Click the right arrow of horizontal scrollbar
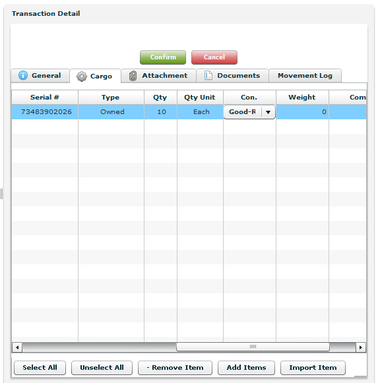Viewport: 380px width, 383px height. pyautogui.click(x=361, y=347)
